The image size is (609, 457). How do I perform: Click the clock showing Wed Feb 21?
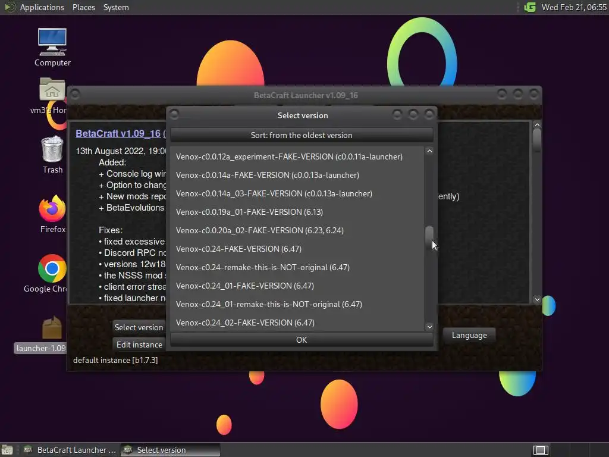click(x=574, y=7)
